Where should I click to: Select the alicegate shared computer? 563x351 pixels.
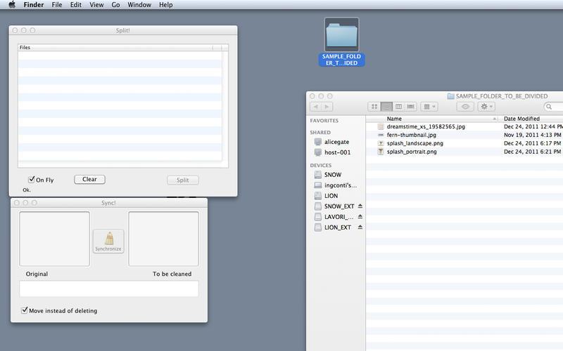coord(336,142)
